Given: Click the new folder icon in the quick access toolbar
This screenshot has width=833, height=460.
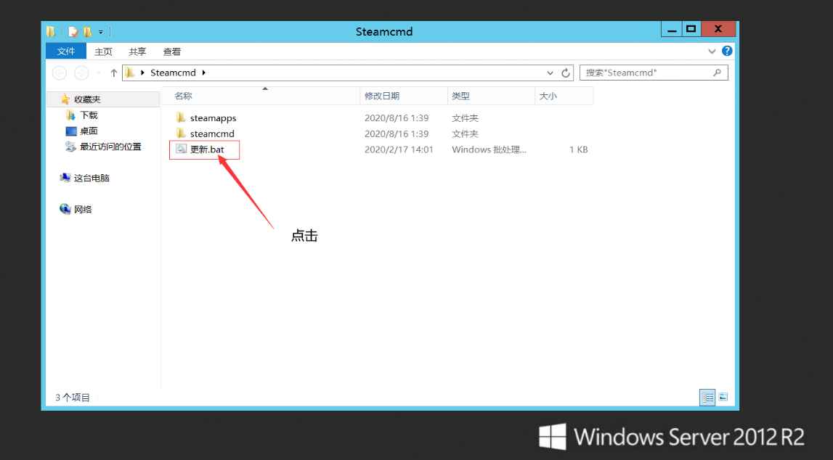Looking at the screenshot, I should click(87, 32).
